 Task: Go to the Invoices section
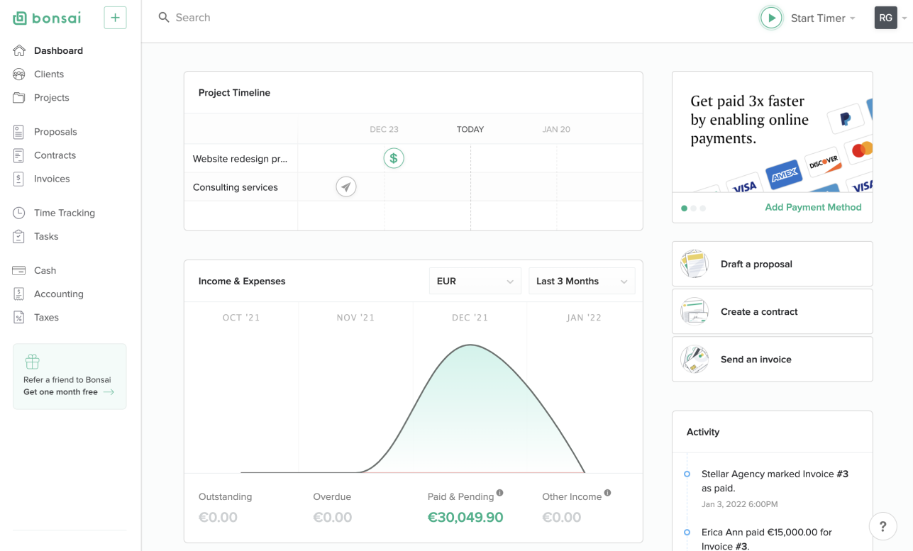tap(52, 179)
